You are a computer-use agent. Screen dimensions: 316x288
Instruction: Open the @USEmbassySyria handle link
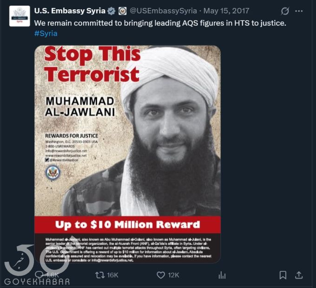(x=163, y=11)
